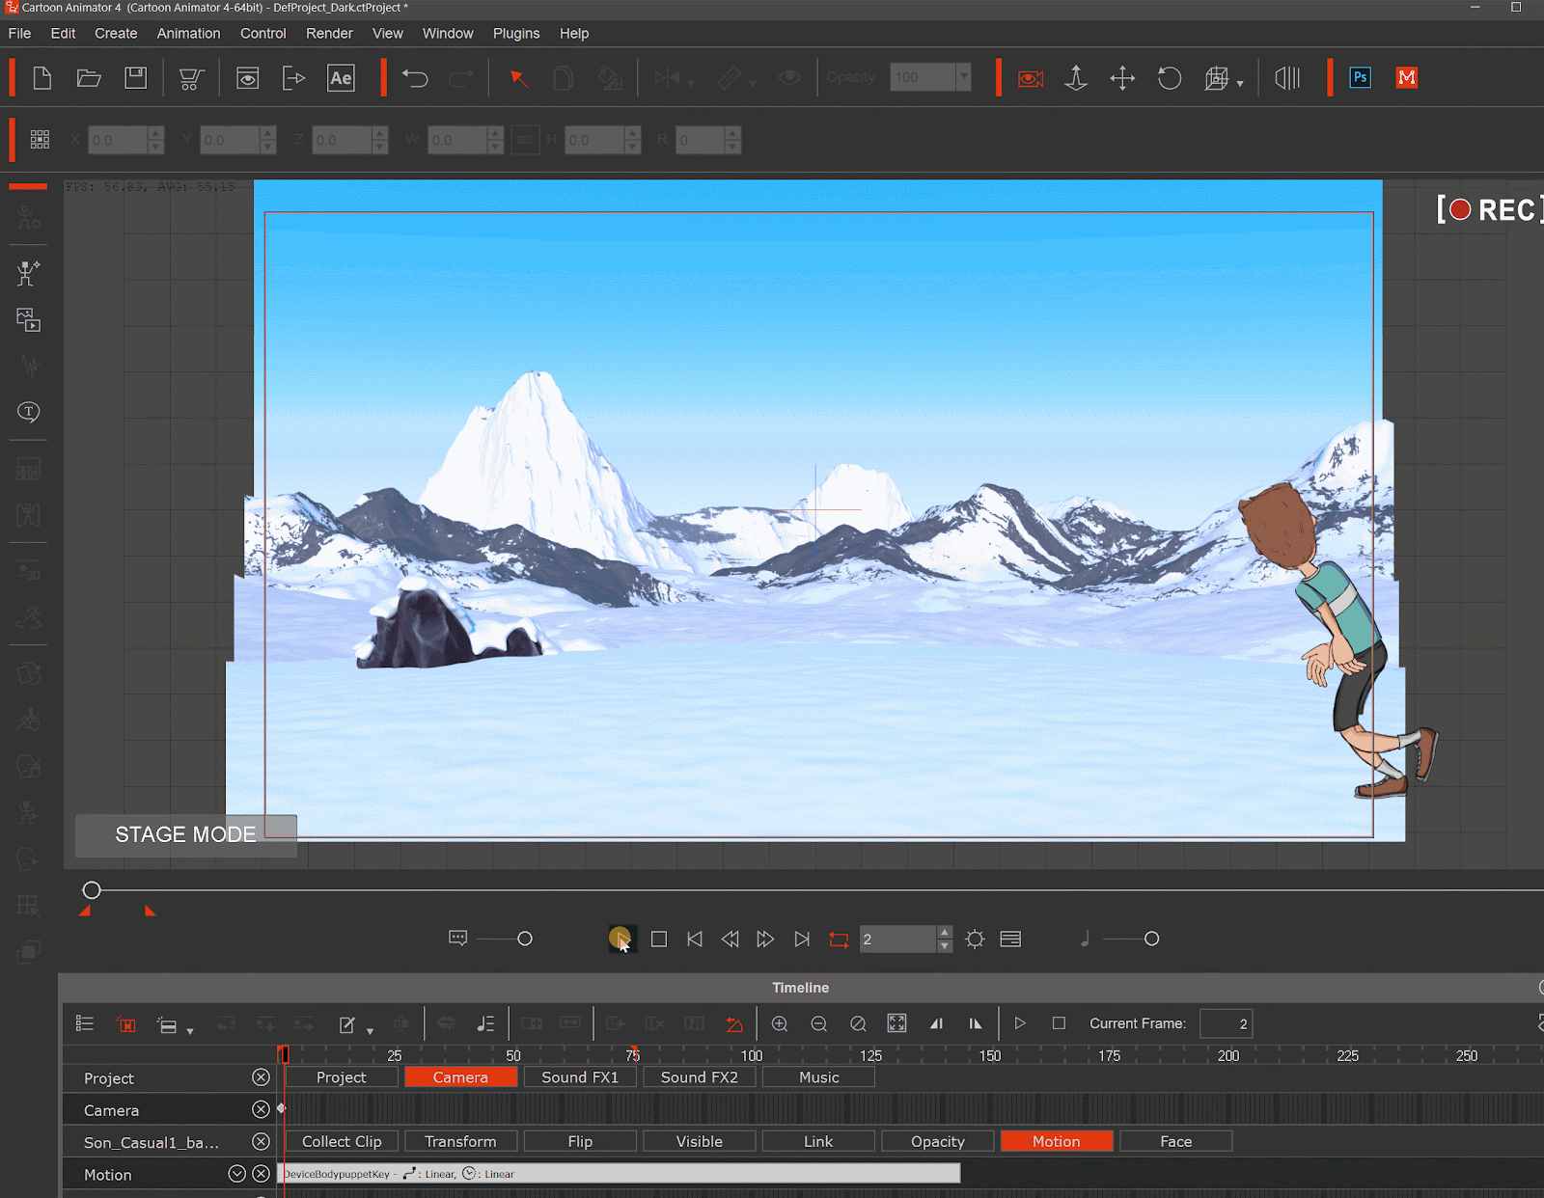The image size is (1544, 1198).
Task: Click the Collect Clip button
Action: (x=342, y=1141)
